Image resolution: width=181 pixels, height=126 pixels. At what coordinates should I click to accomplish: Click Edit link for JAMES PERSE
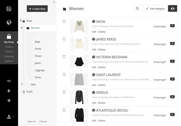click(x=94, y=50)
